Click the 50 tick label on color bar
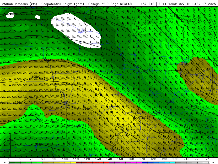Viewport: 218px width, 164px height. tap(10, 159)
